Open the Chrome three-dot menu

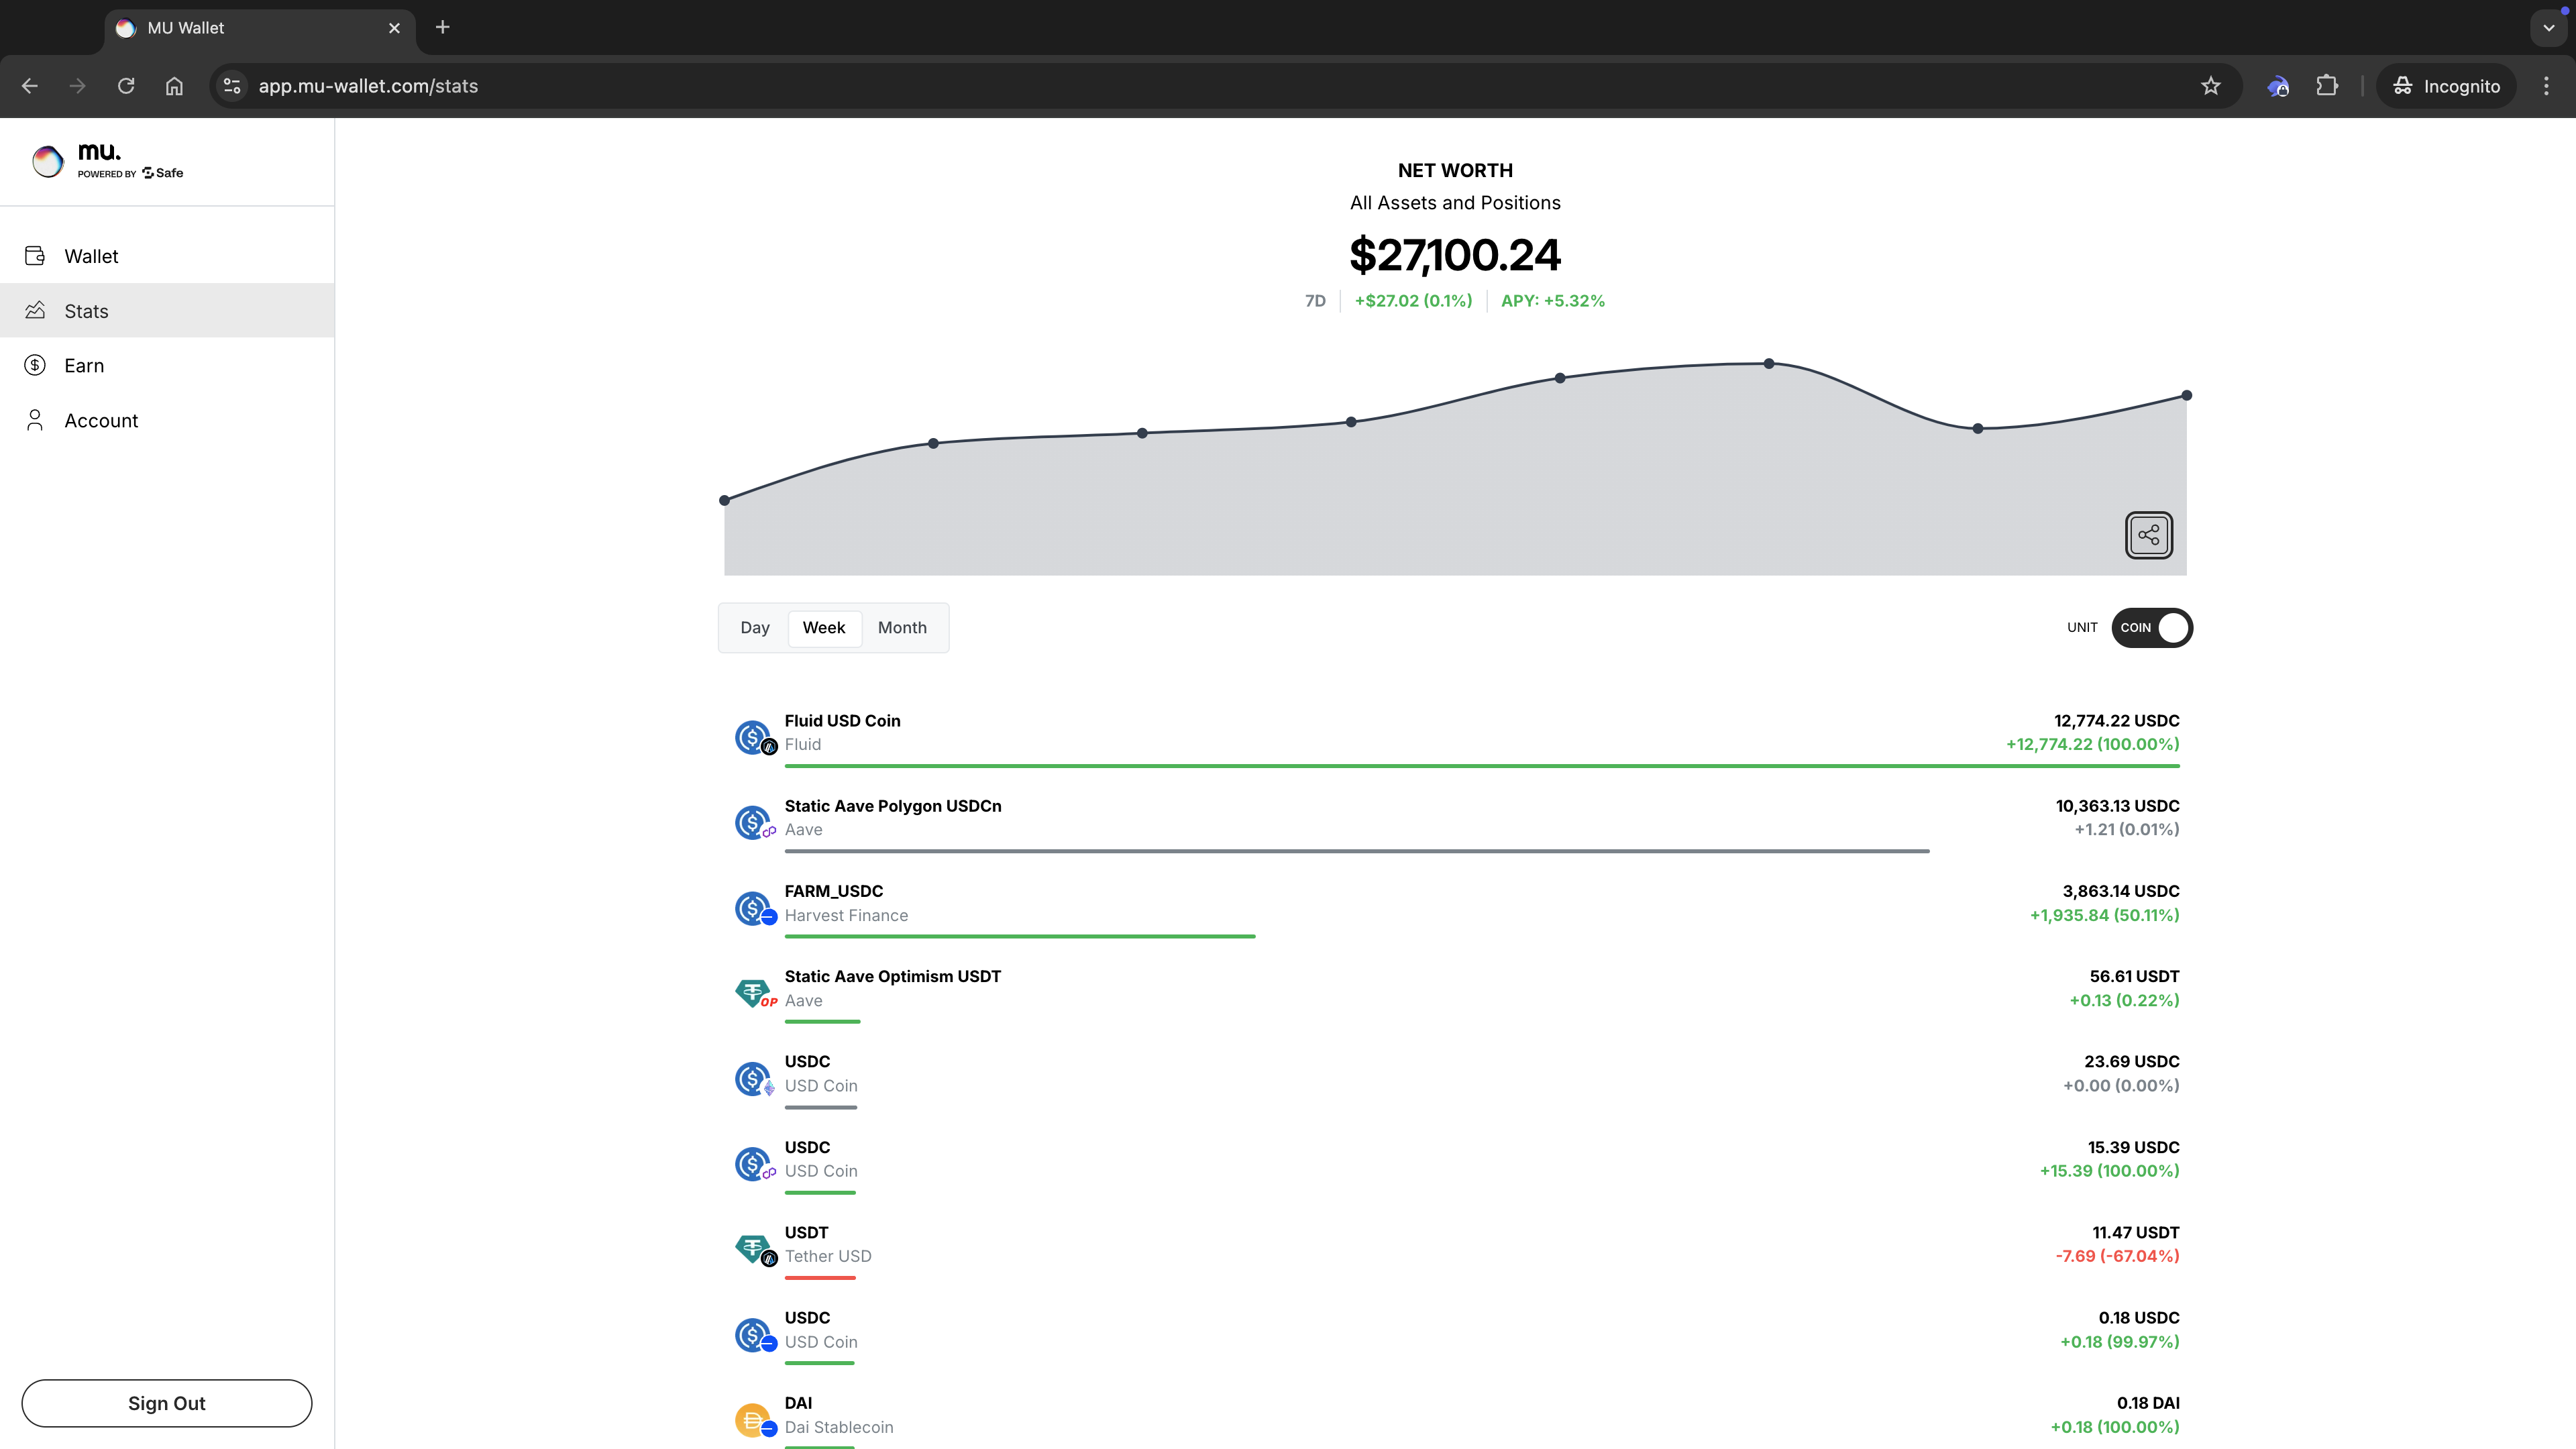2546,86
